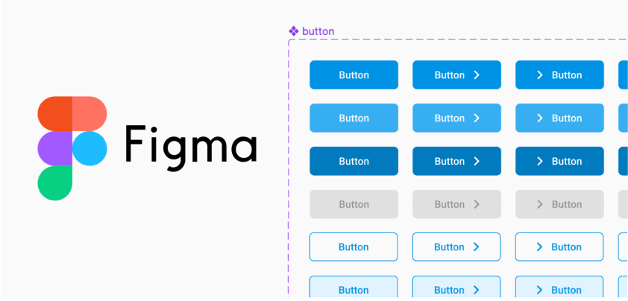Click disabled gray Button with right chevron
The image size is (628, 301).
[x=456, y=205]
